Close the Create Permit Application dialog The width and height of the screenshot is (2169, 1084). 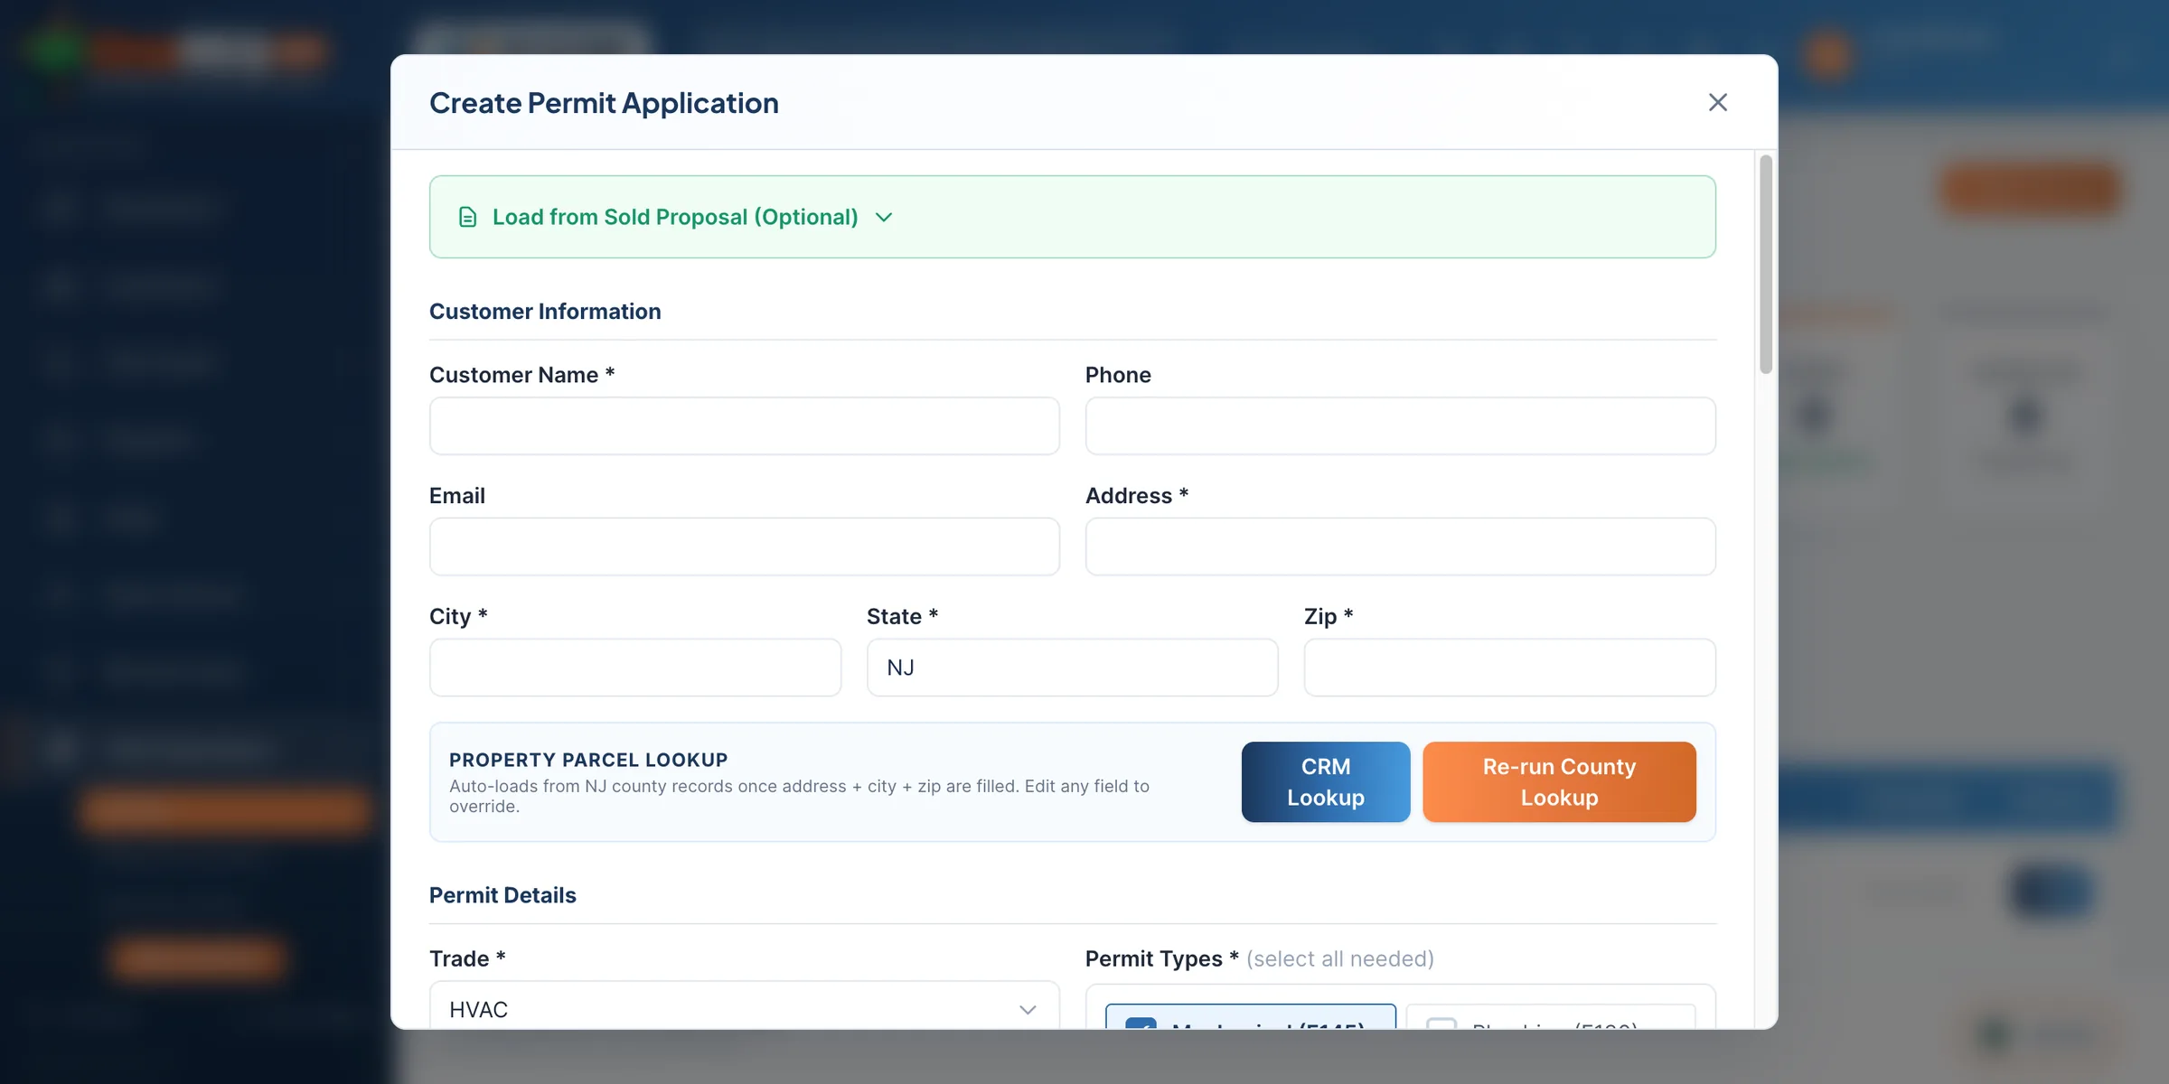[1718, 102]
